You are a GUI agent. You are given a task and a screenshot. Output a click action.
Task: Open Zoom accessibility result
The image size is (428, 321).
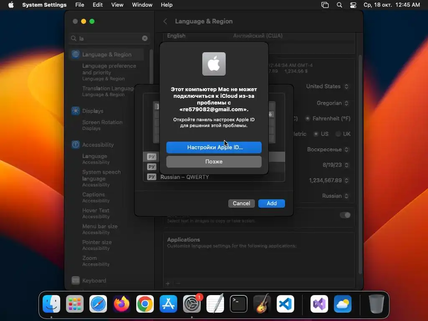coord(96,261)
